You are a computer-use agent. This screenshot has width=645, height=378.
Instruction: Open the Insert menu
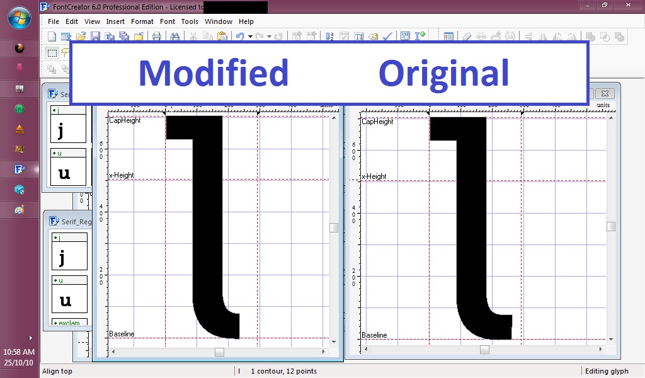[x=115, y=21]
